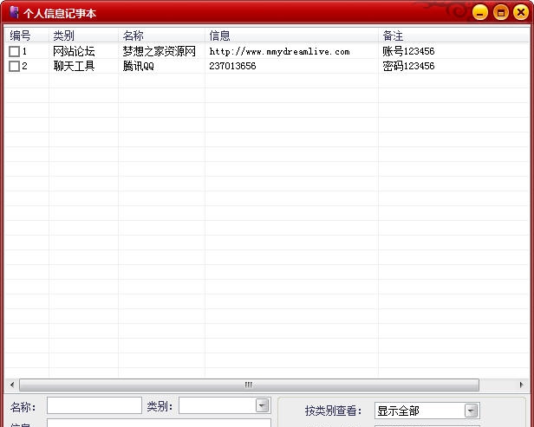The image size is (534, 427).
Task: Maximize the 个人信息记事本 window
Action: [x=501, y=13]
